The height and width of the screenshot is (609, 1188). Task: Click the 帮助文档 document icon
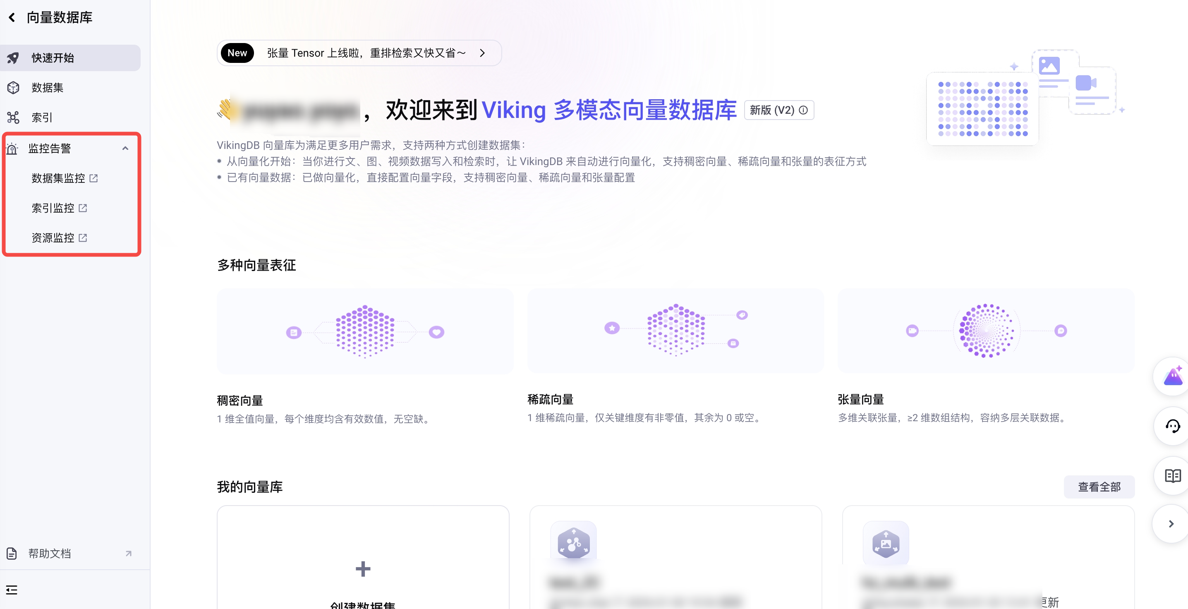coord(12,553)
